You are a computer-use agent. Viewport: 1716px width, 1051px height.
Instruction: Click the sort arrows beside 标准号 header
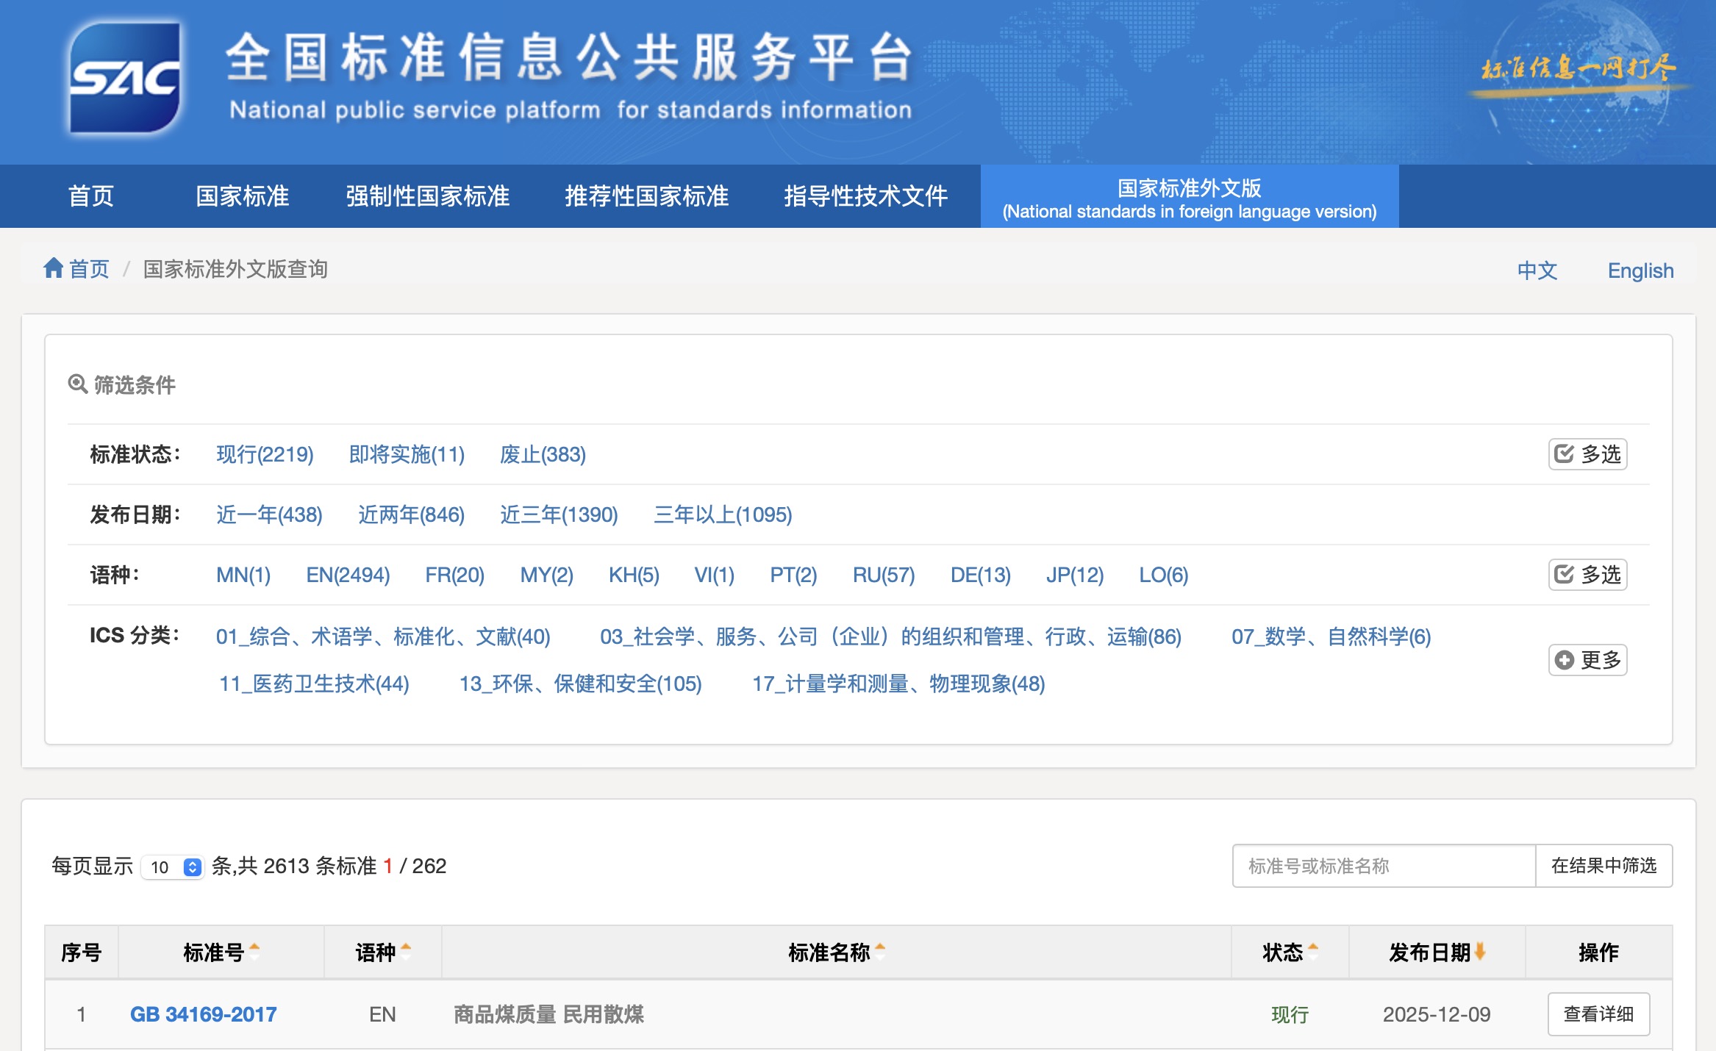coord(254,952)
